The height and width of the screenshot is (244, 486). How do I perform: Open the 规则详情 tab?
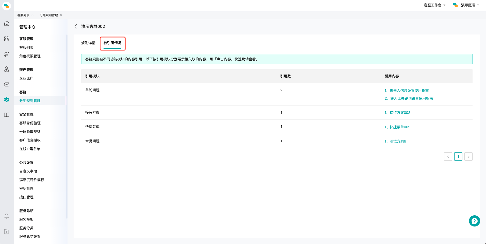point(88,43)
